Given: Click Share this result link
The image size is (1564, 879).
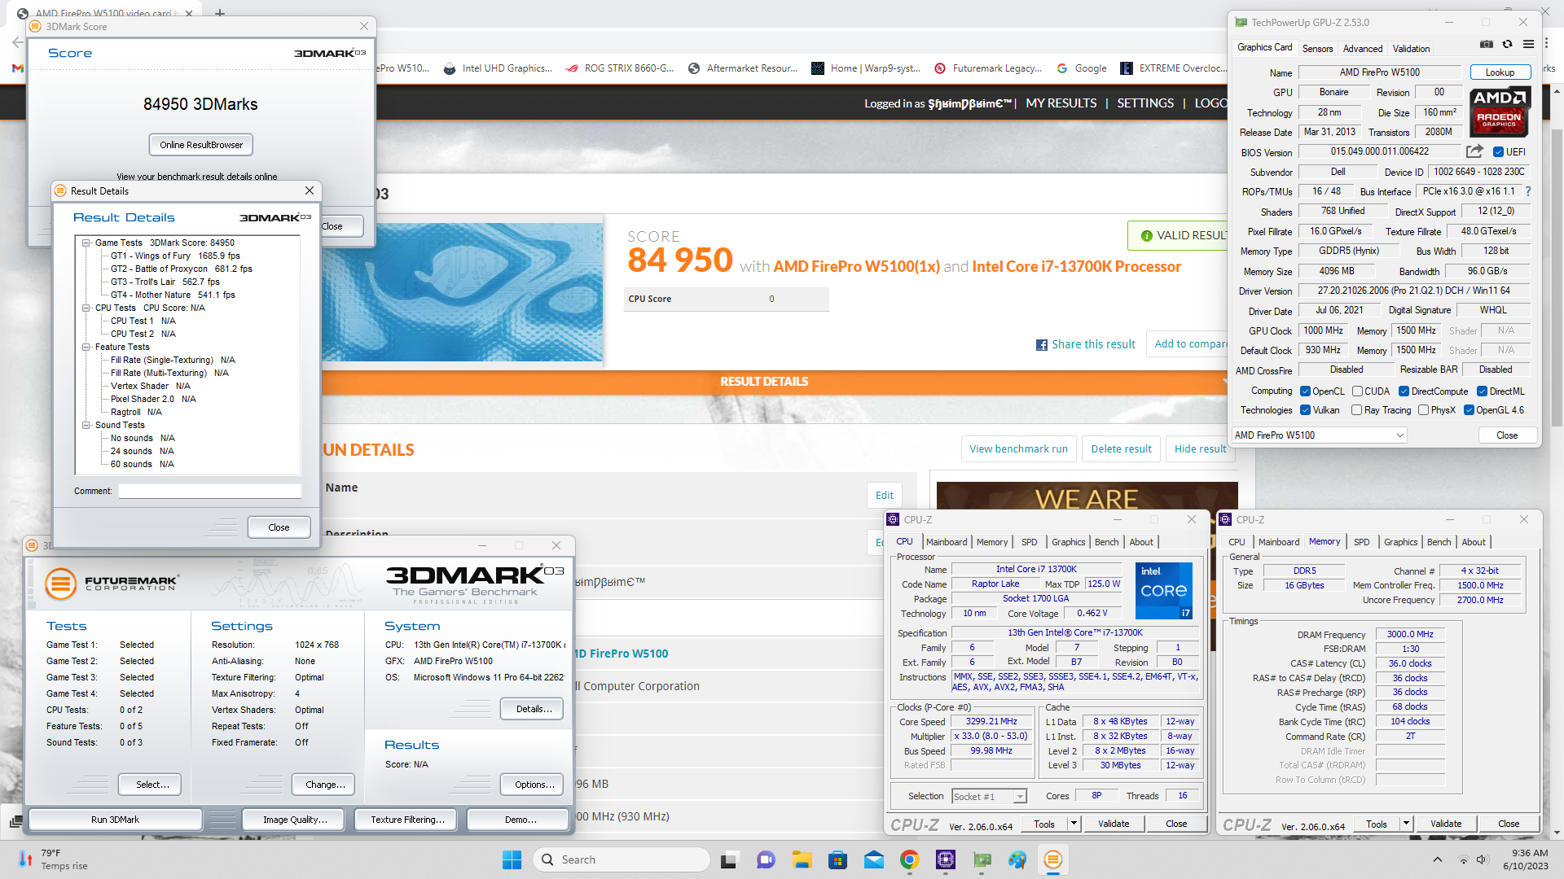Looking at the screenshot, I should [x=1086, y=345].
